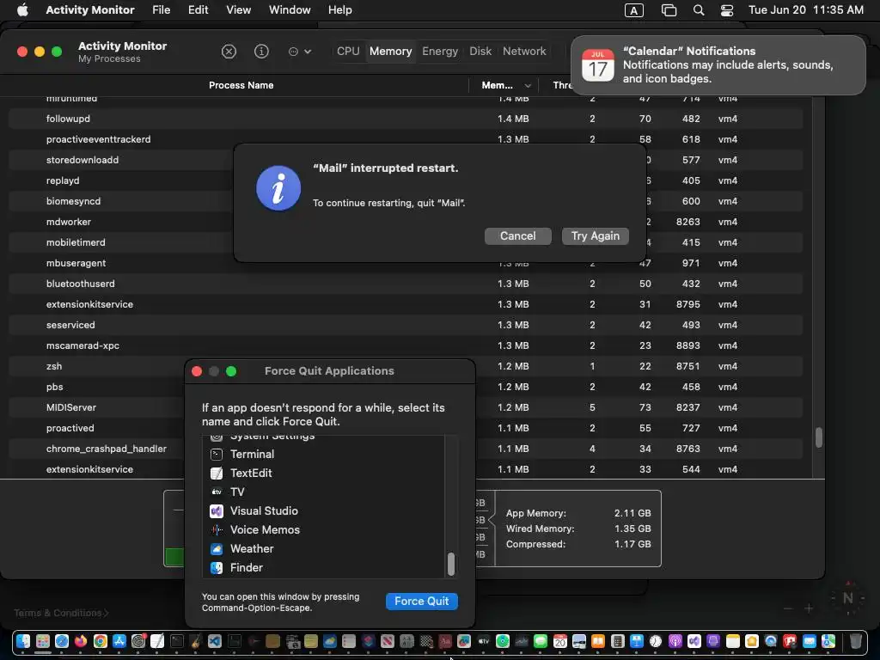This screenshot has width=880, height=660.
Task: Switch to the Energy tab
Action: pos(440,51)
